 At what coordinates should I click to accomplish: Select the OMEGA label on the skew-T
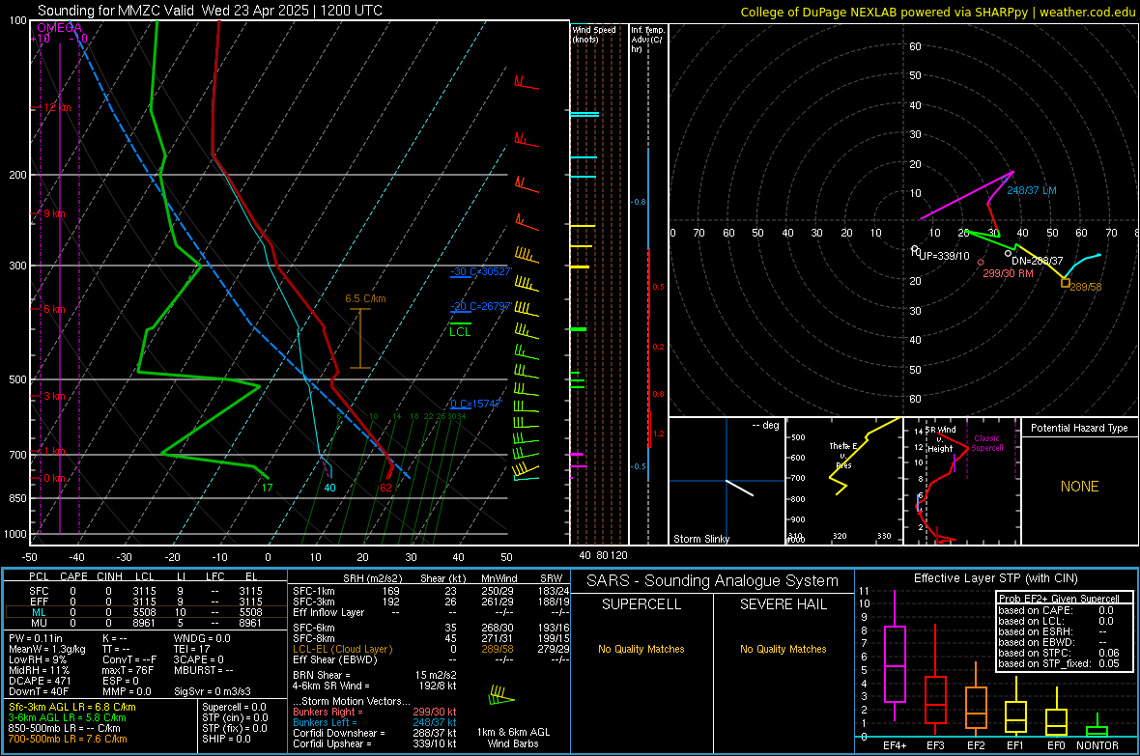(59, 28)
